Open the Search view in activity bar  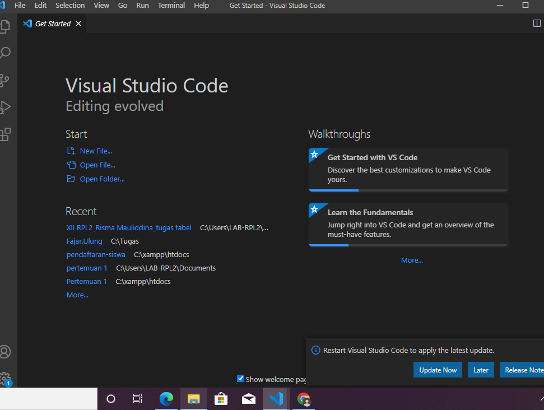[x=5, y=53]
